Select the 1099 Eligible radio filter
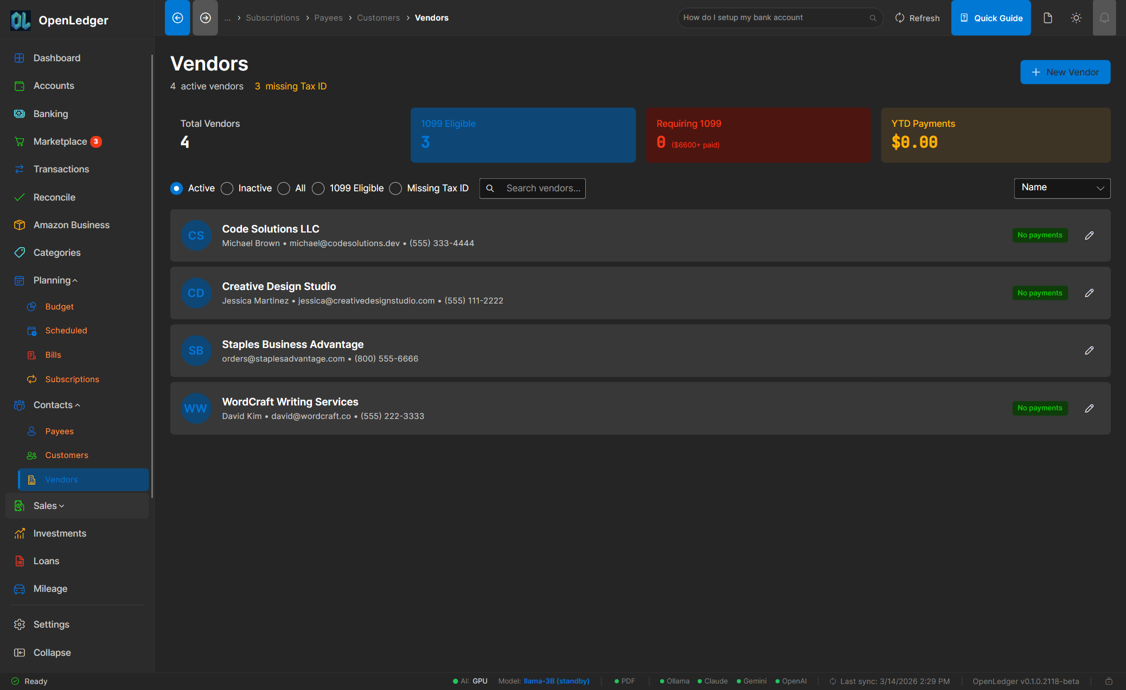This screenshot has height=690, width=1126. point(318,188)
